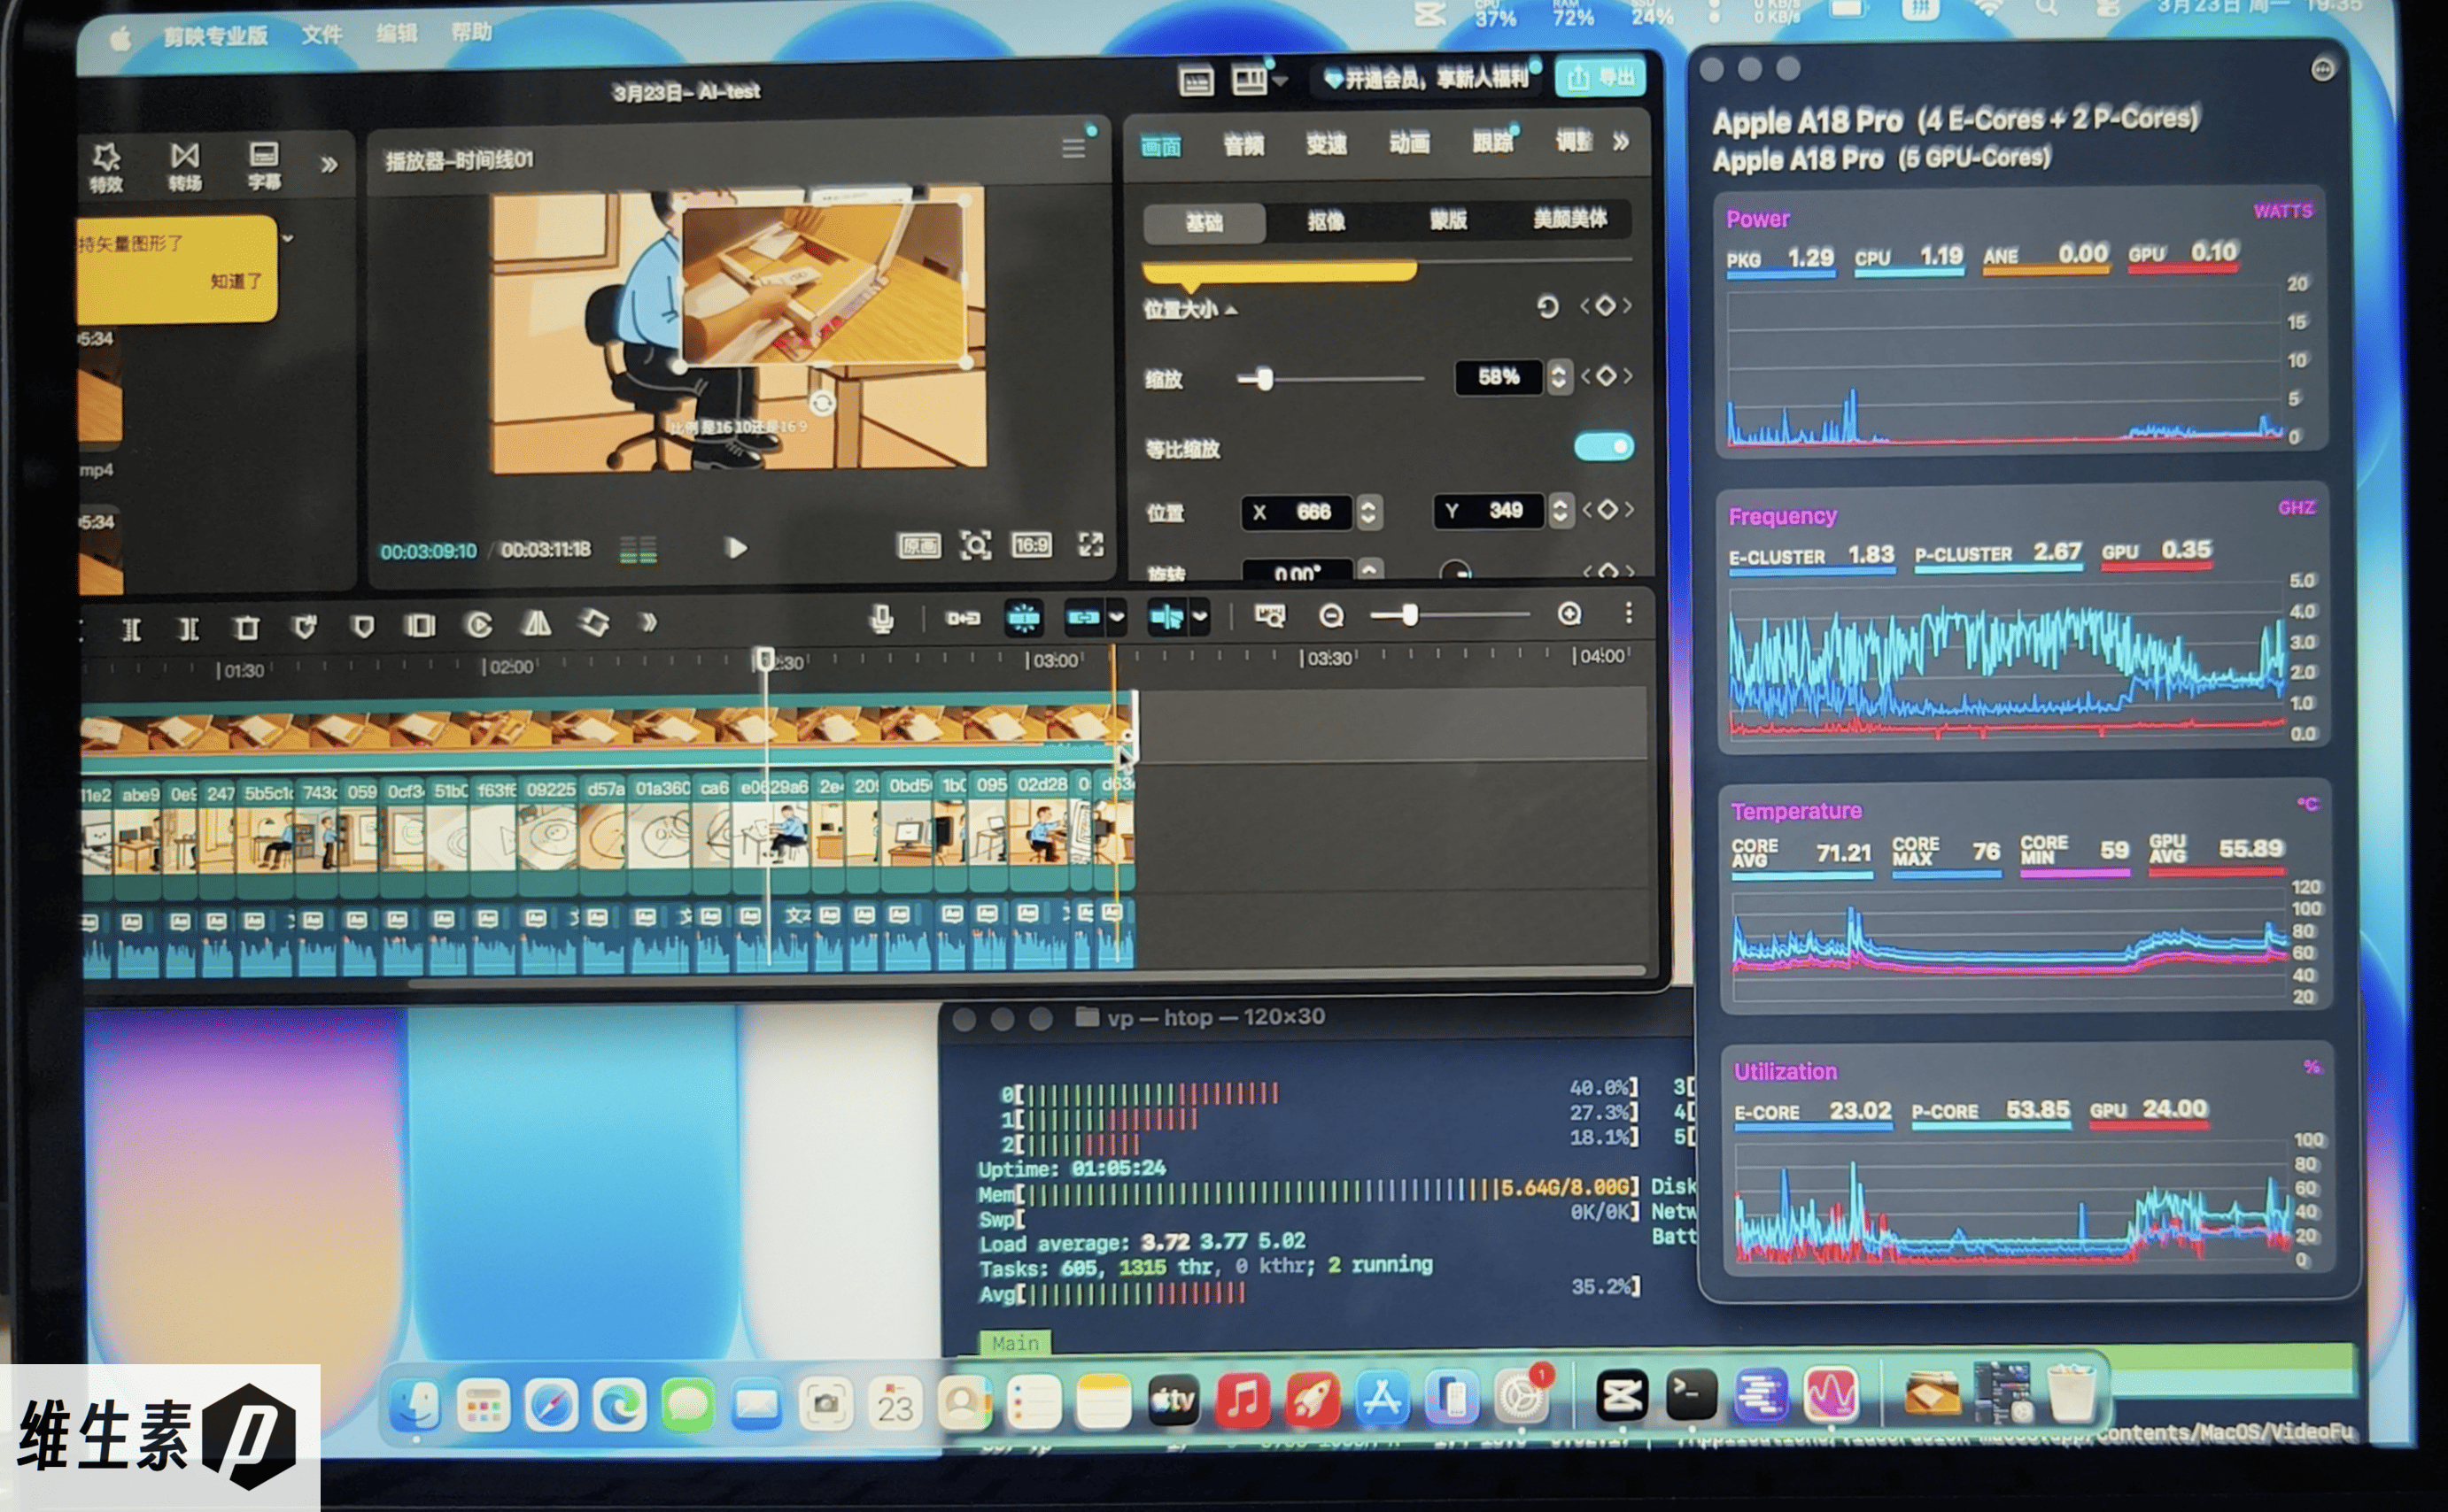2448x1512 pixels.
Task: Click the 缩放 scale slider handle
Action: [1265, 379]
